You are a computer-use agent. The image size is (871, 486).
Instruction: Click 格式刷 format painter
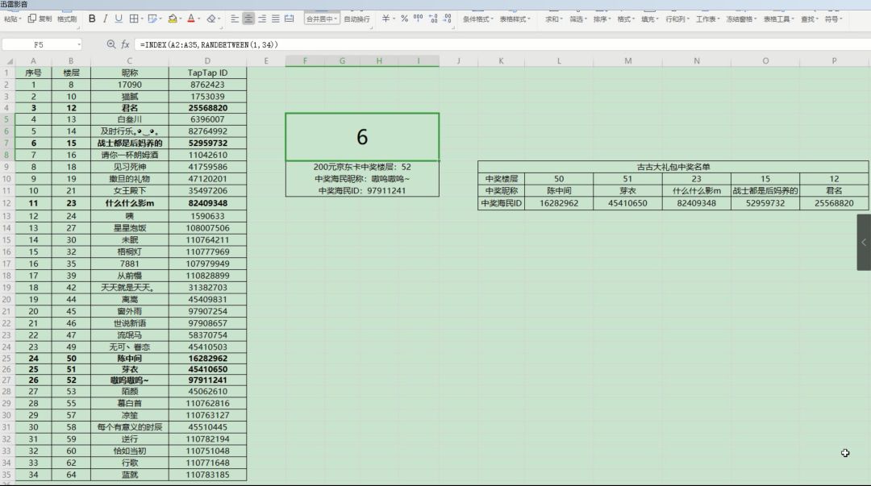(x=67, y=19)
